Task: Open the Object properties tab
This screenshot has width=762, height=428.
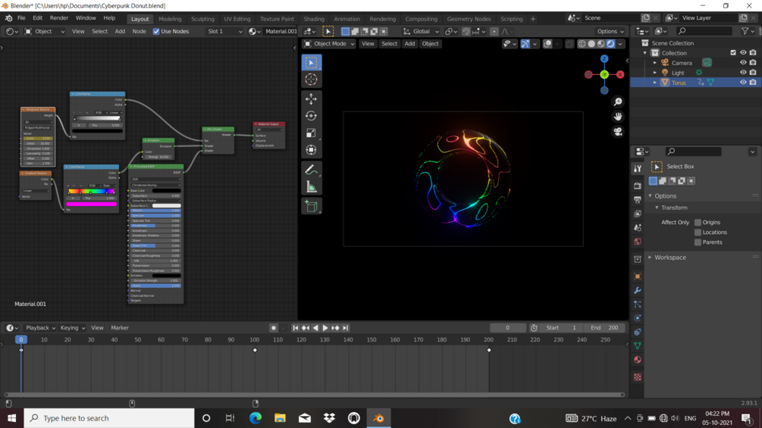Action: coord(638,276)
